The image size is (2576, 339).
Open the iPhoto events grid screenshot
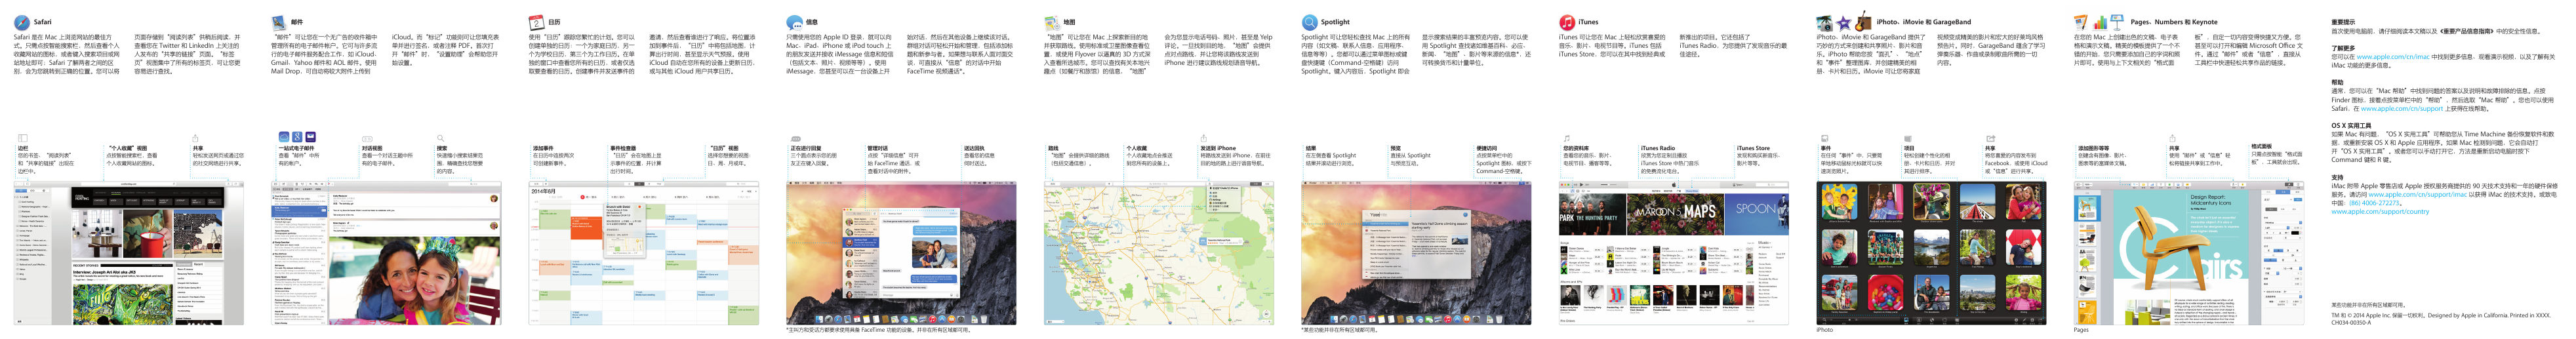tap(1931, 253)
